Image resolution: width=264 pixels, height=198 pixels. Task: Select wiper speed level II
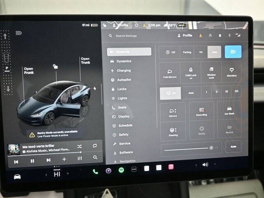tap(217, 92)
